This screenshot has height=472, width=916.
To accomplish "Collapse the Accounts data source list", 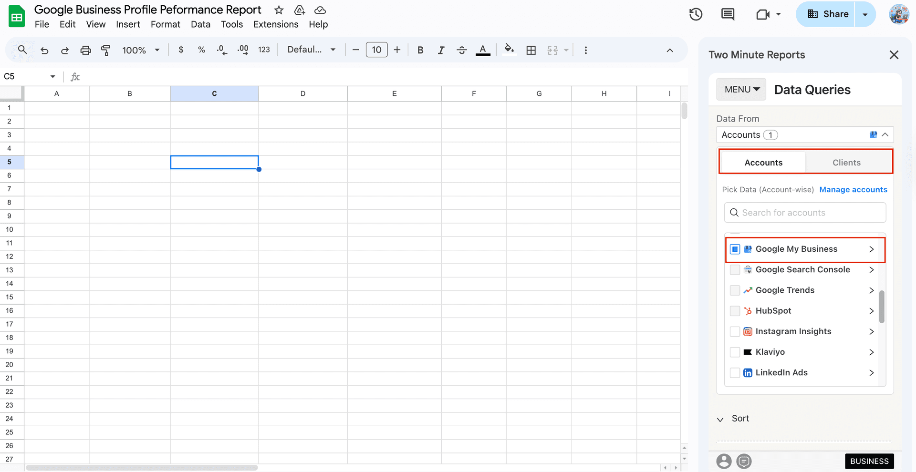I will (885, 134).
